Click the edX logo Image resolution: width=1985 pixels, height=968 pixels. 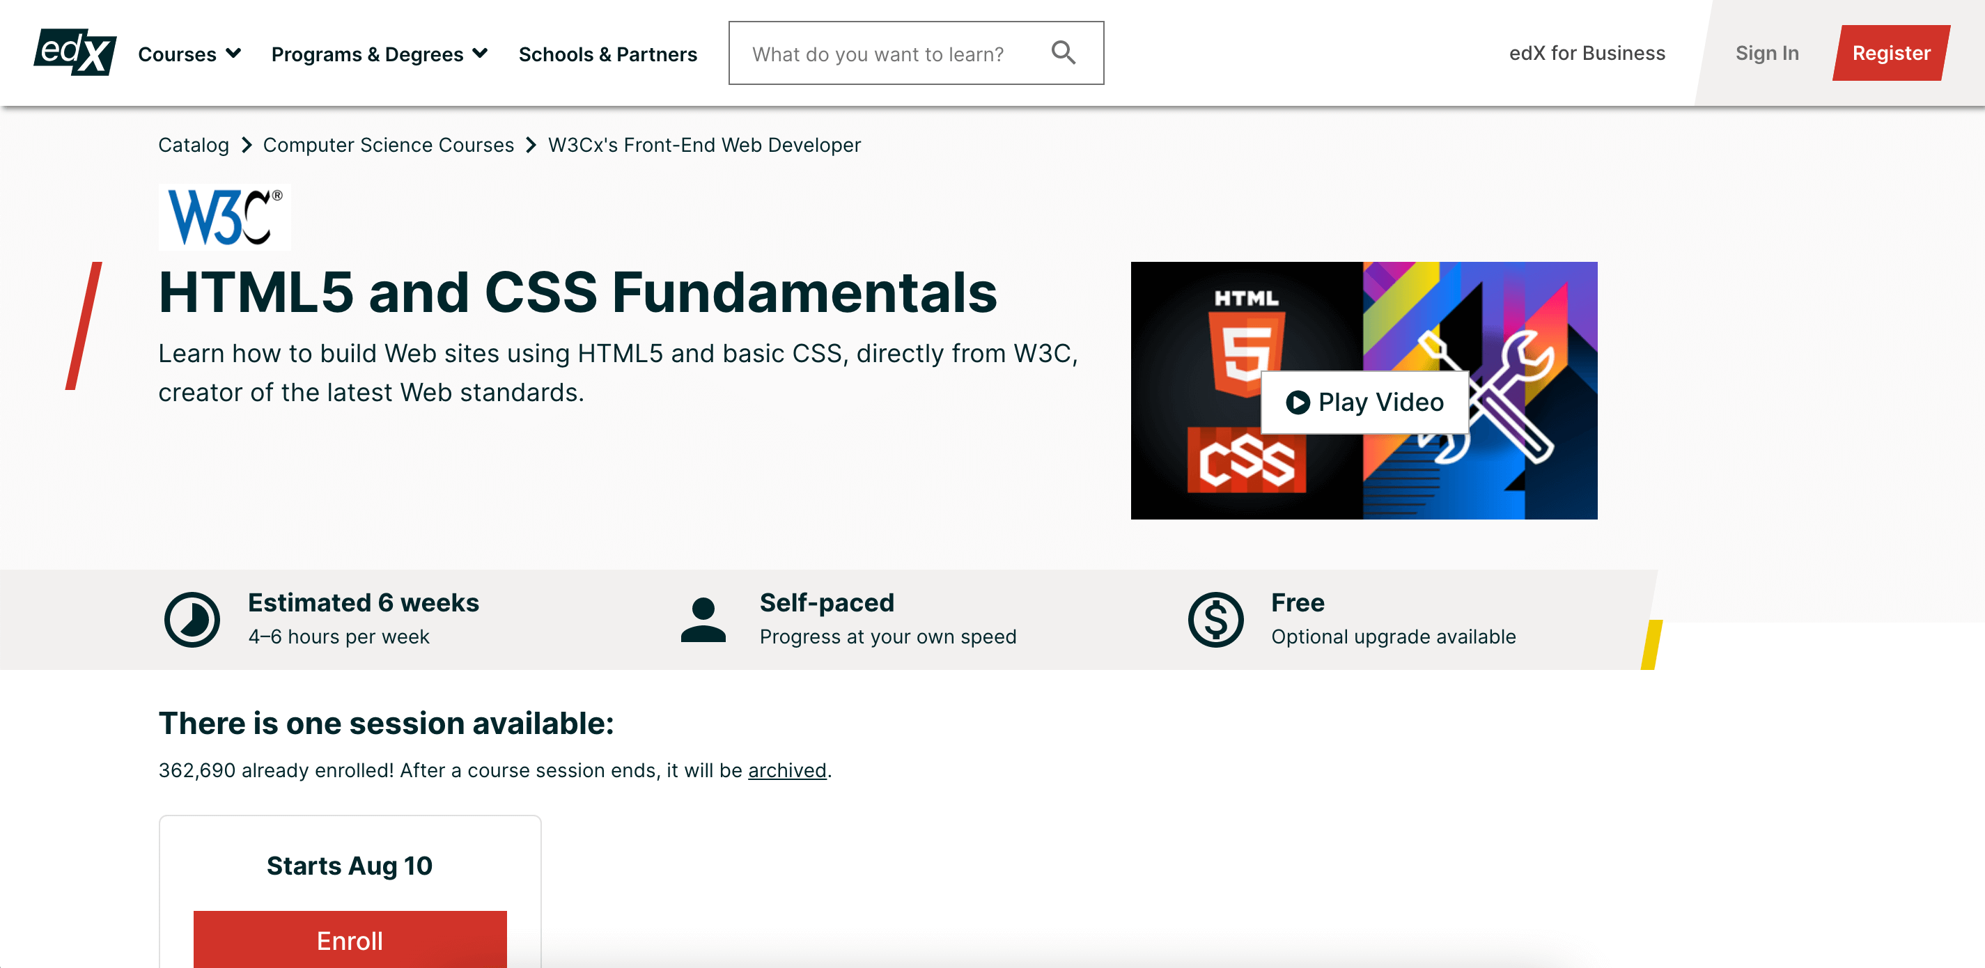[75, 52]
